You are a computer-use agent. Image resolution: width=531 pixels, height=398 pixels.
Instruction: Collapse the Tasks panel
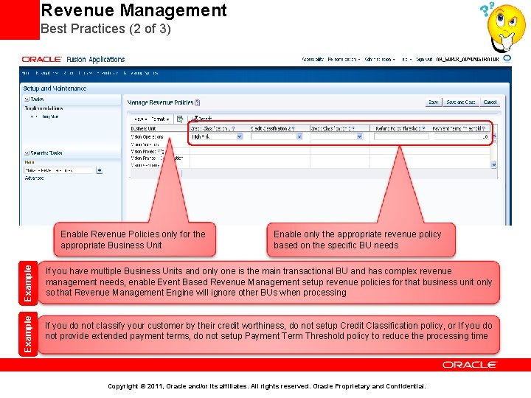tap(27, 99)
